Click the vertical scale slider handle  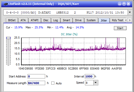pyautogui.click(x=8, y=38)
